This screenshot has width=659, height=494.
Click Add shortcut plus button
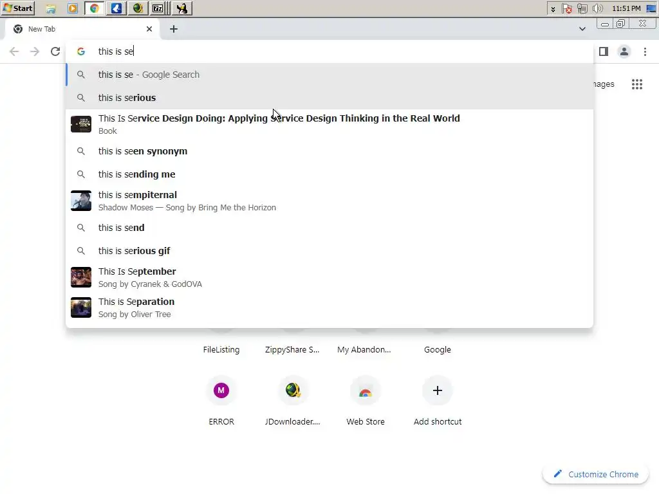pos(438,390)
